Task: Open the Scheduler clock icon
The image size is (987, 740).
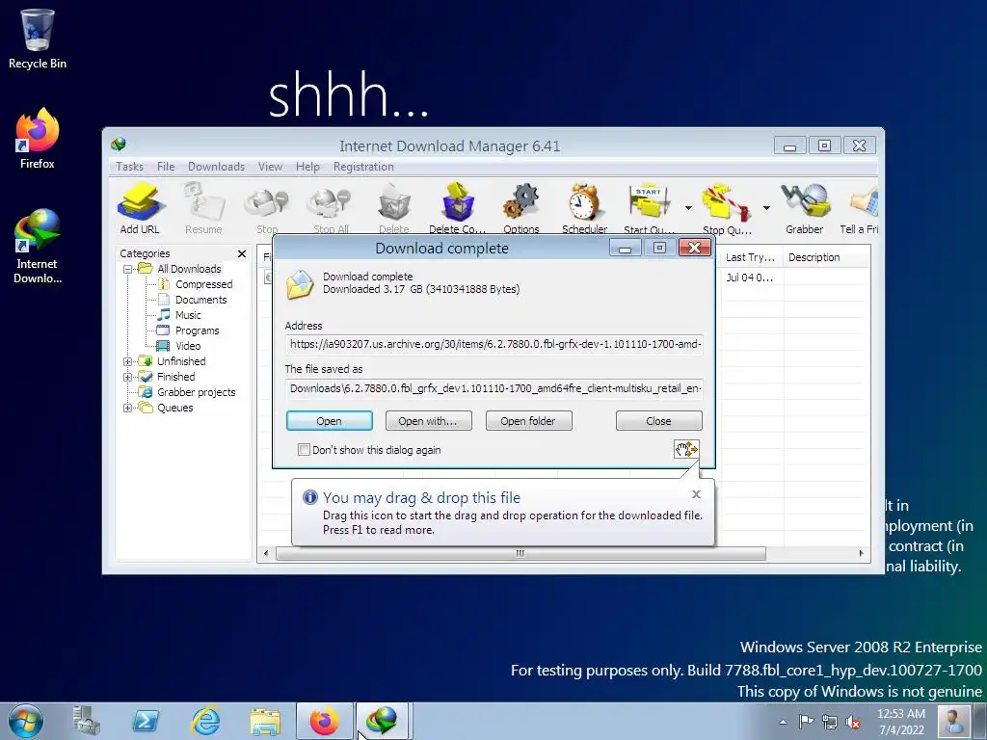Action: (585, 208)
